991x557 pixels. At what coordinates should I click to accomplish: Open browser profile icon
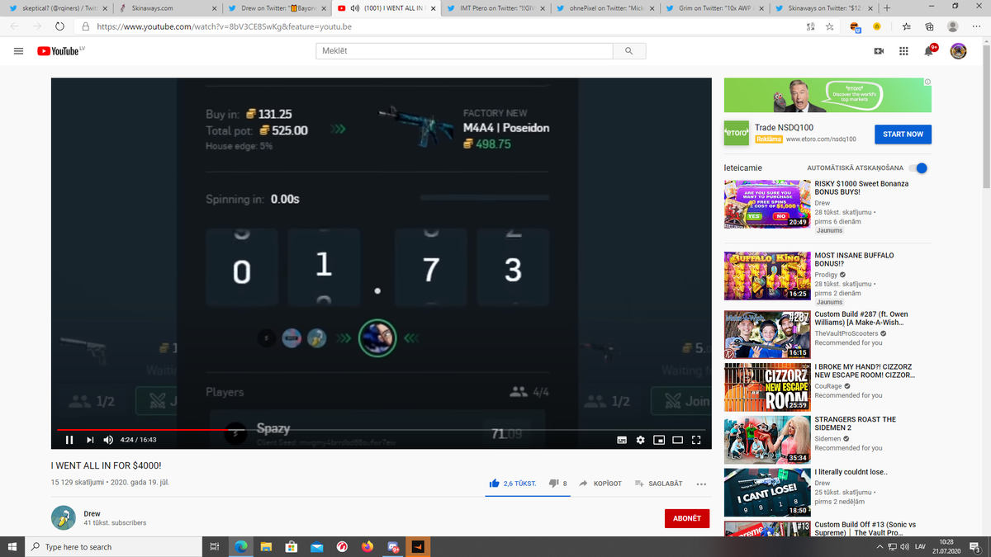[953, 26]
